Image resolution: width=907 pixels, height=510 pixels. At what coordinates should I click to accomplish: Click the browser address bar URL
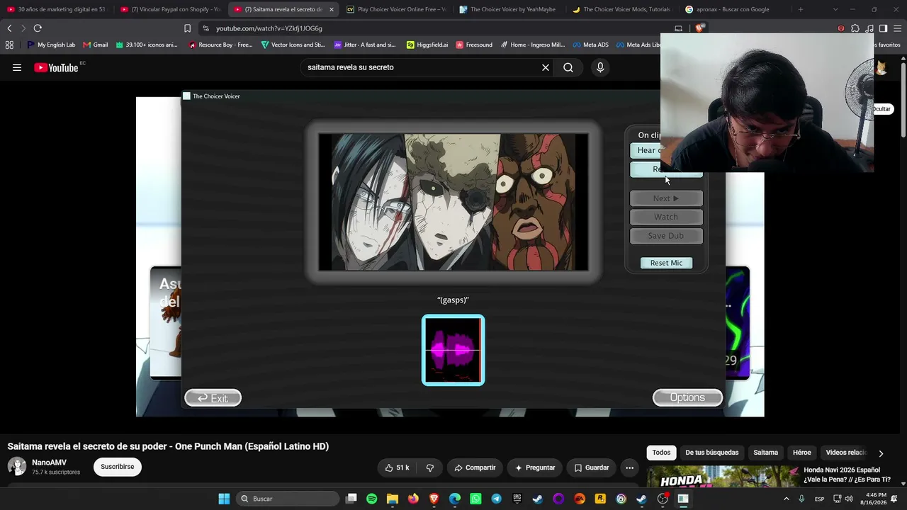(x=269, y=28)
